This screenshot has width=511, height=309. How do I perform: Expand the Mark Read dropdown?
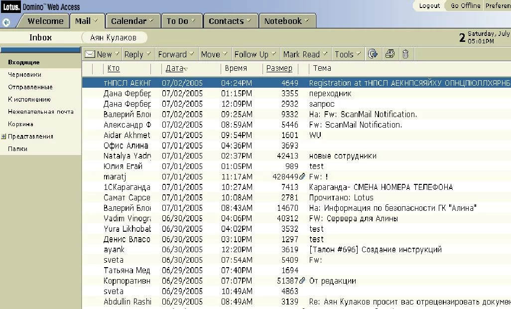[x=305, y=54]
